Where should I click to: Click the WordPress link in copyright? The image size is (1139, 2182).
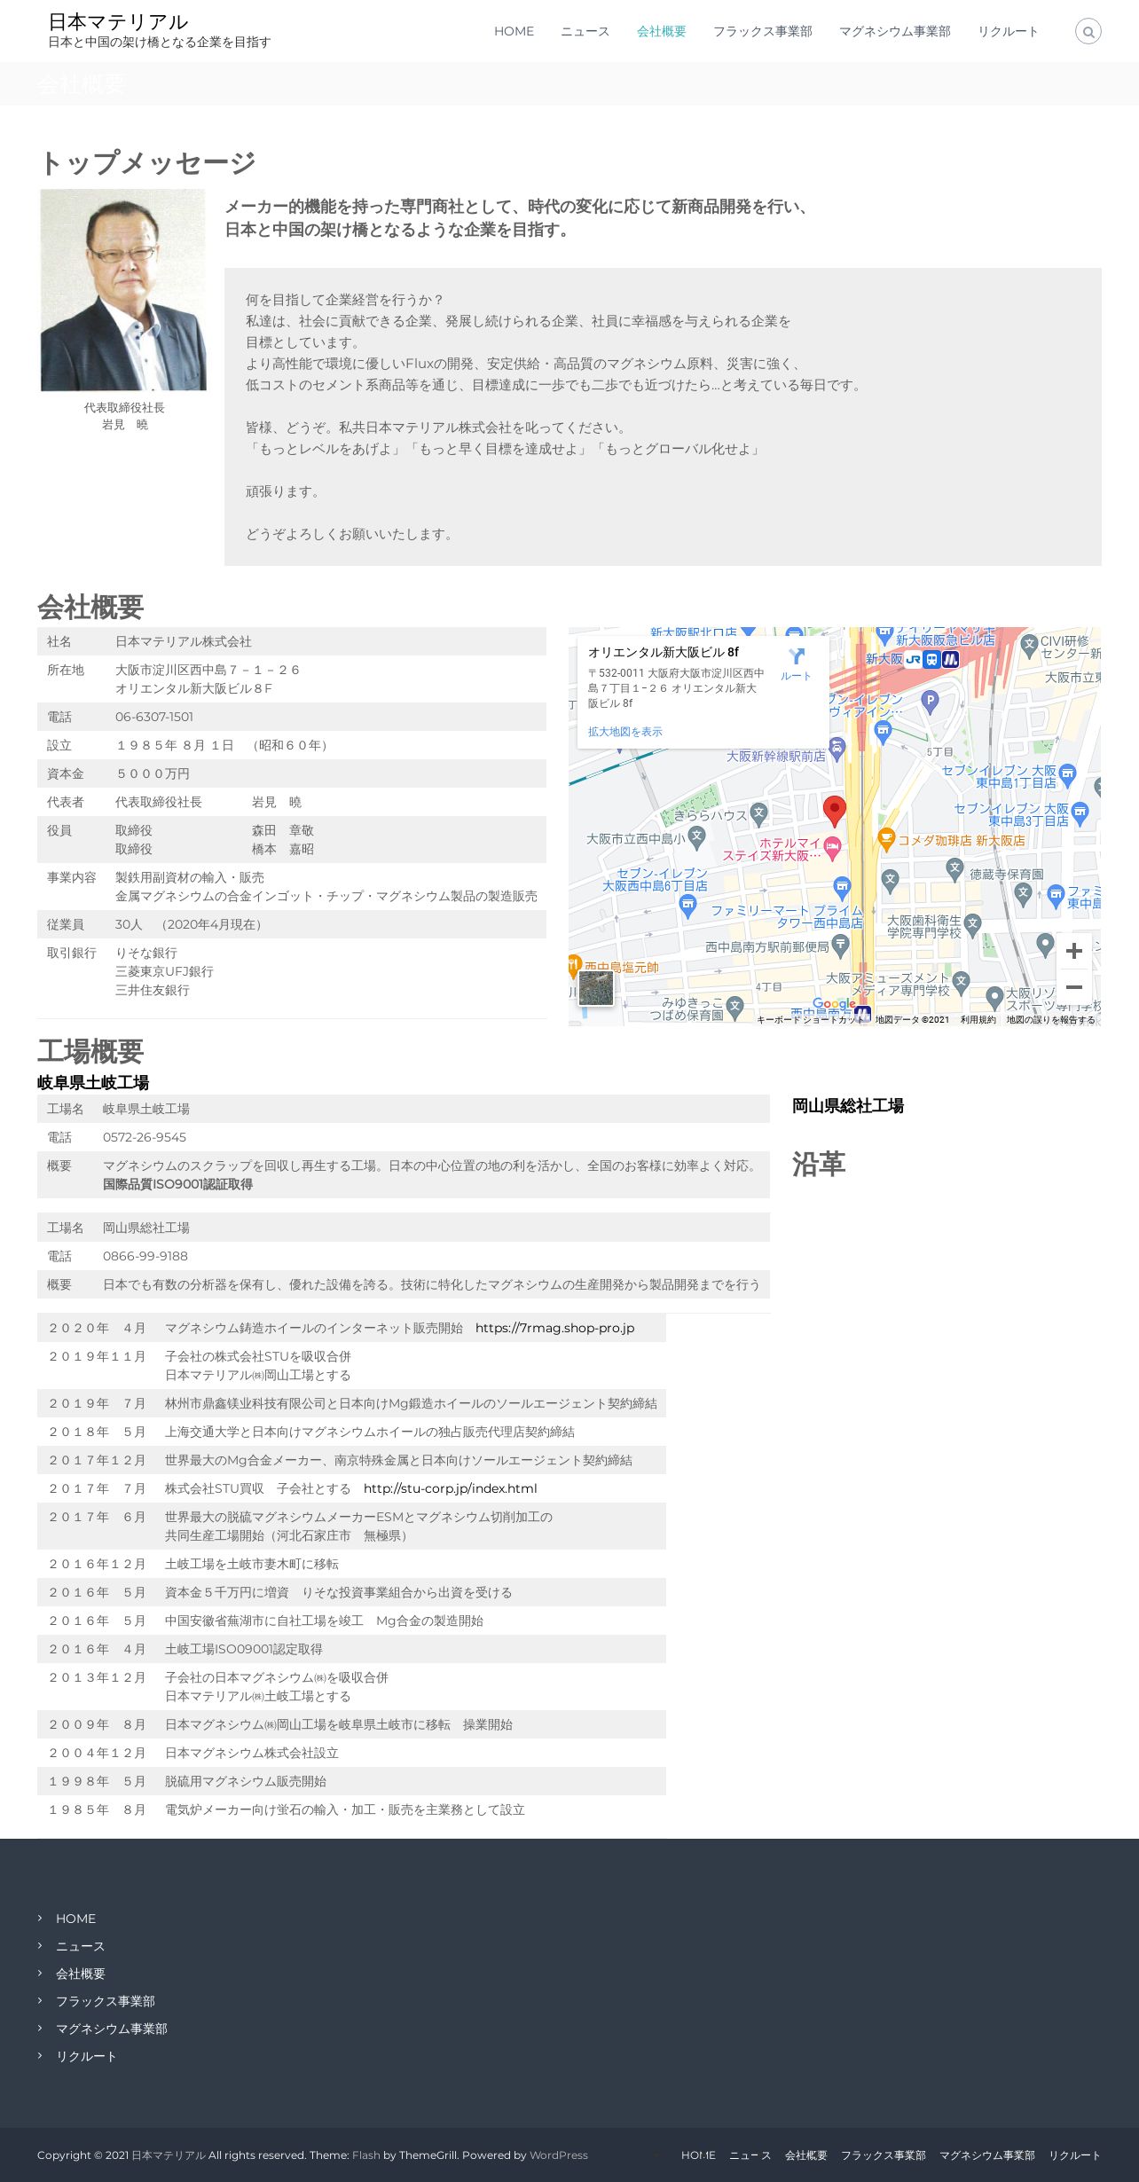pos(558,2155)
